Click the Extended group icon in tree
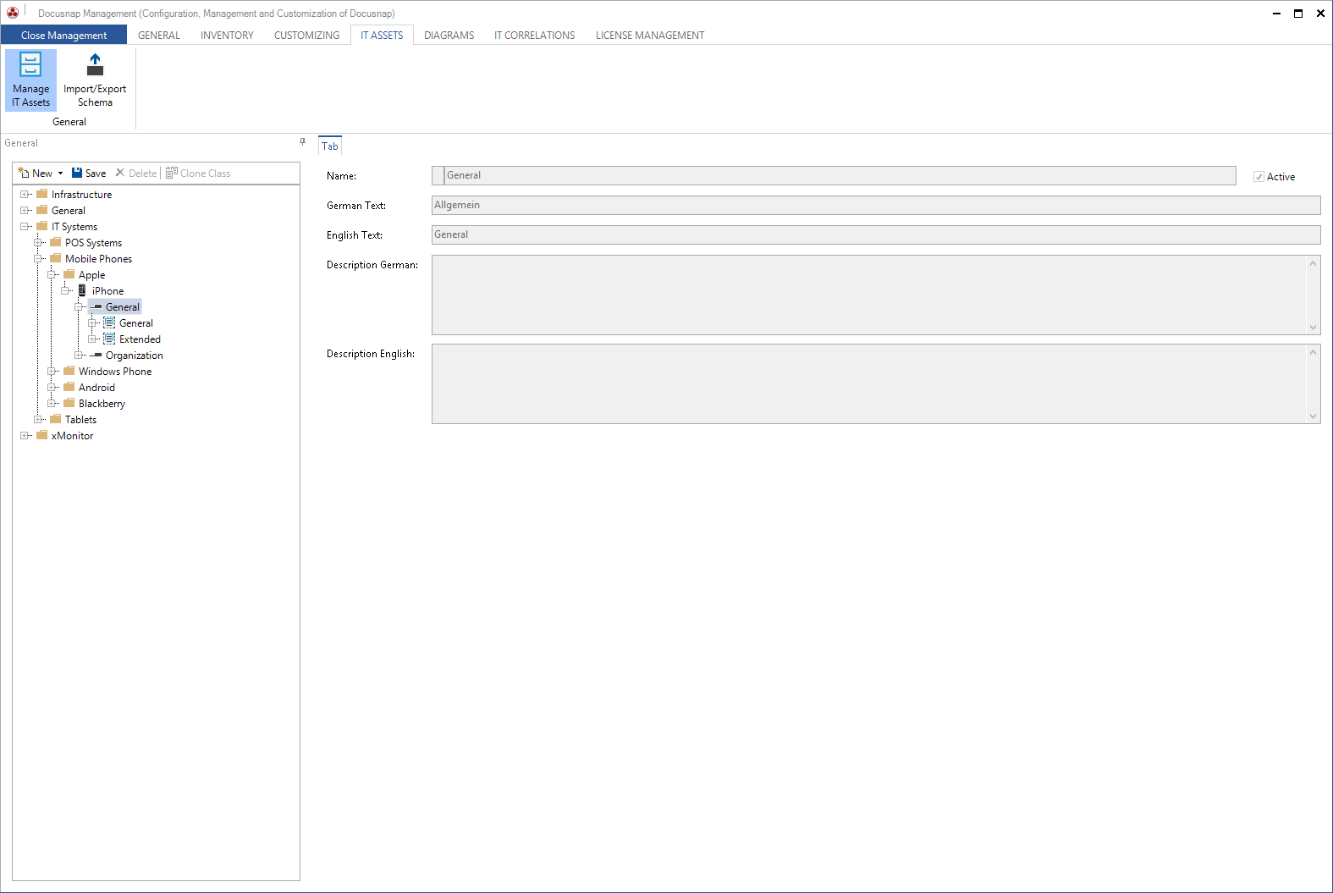The height and width of the screenshot is (893, 1333). [109, 339]
